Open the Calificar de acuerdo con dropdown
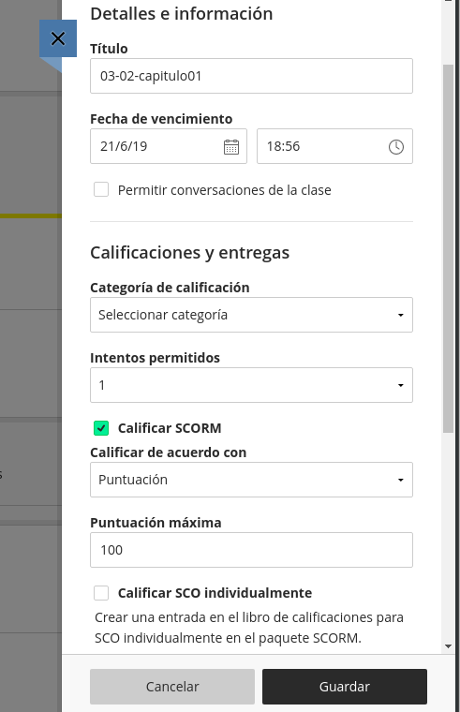 (x=251, y=480)
